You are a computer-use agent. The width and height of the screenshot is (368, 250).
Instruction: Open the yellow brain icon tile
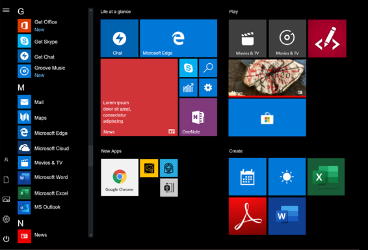[x=149, y=168]
